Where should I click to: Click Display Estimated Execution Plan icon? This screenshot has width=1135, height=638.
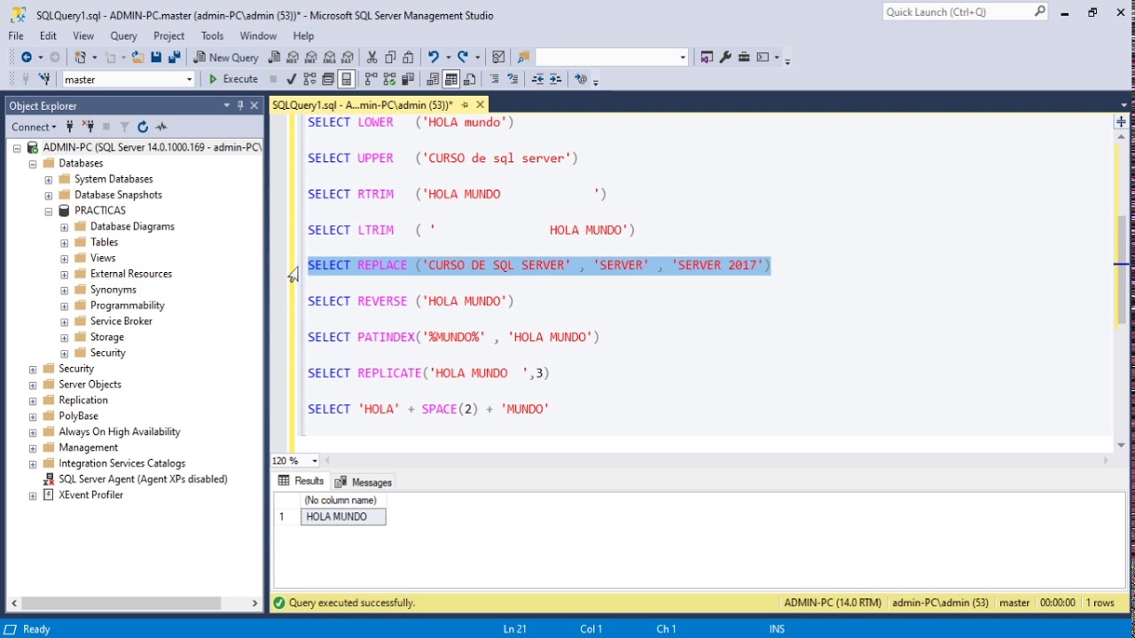[x=309, y=79]
